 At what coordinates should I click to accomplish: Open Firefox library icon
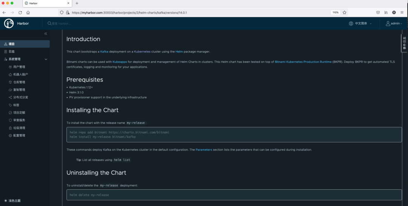tap(386, 12)
